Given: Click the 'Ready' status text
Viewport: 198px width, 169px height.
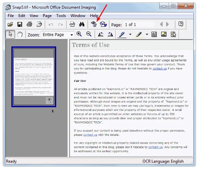Looking at the screenshot, I should [x=11, y=161].
